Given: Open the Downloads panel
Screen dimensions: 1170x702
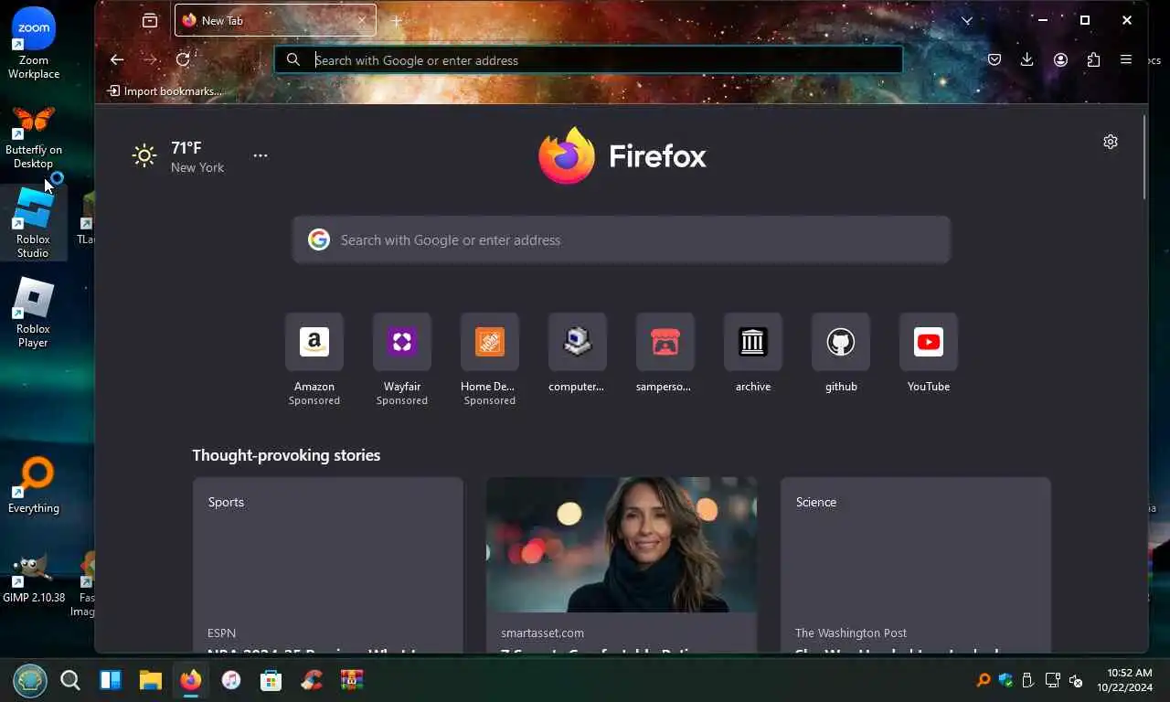Looking at the screenshot, I should [x=1027, y=59].
